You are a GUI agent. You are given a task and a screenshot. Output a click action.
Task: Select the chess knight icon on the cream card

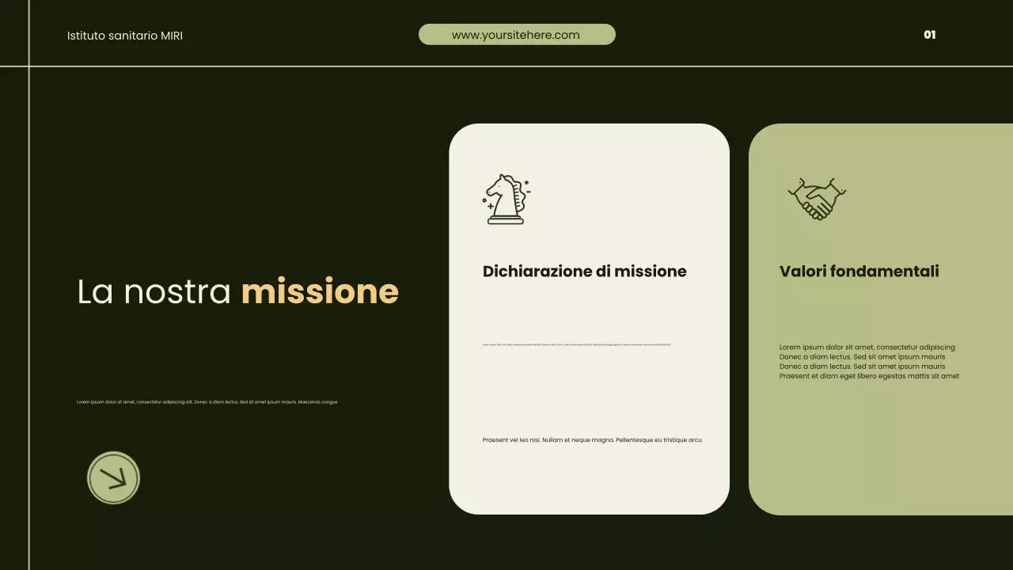pos(506,198)
